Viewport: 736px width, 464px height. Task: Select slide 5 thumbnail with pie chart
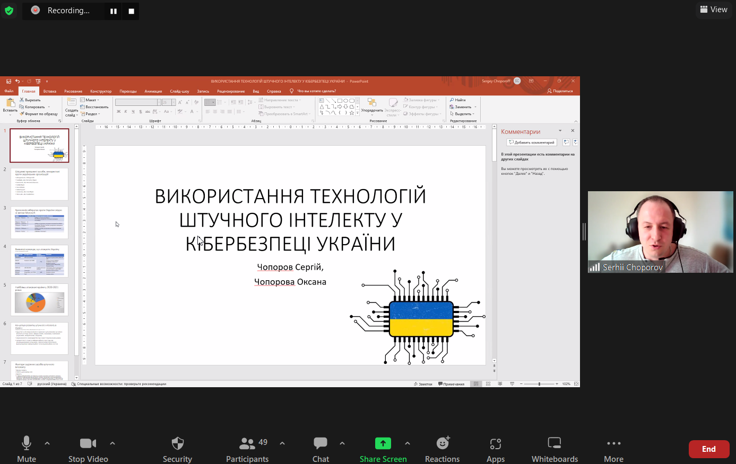39,300
